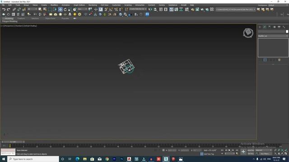289x162 pixels.
Task: Open the Selected key filter dropdown
Action: tap(264, 150)
